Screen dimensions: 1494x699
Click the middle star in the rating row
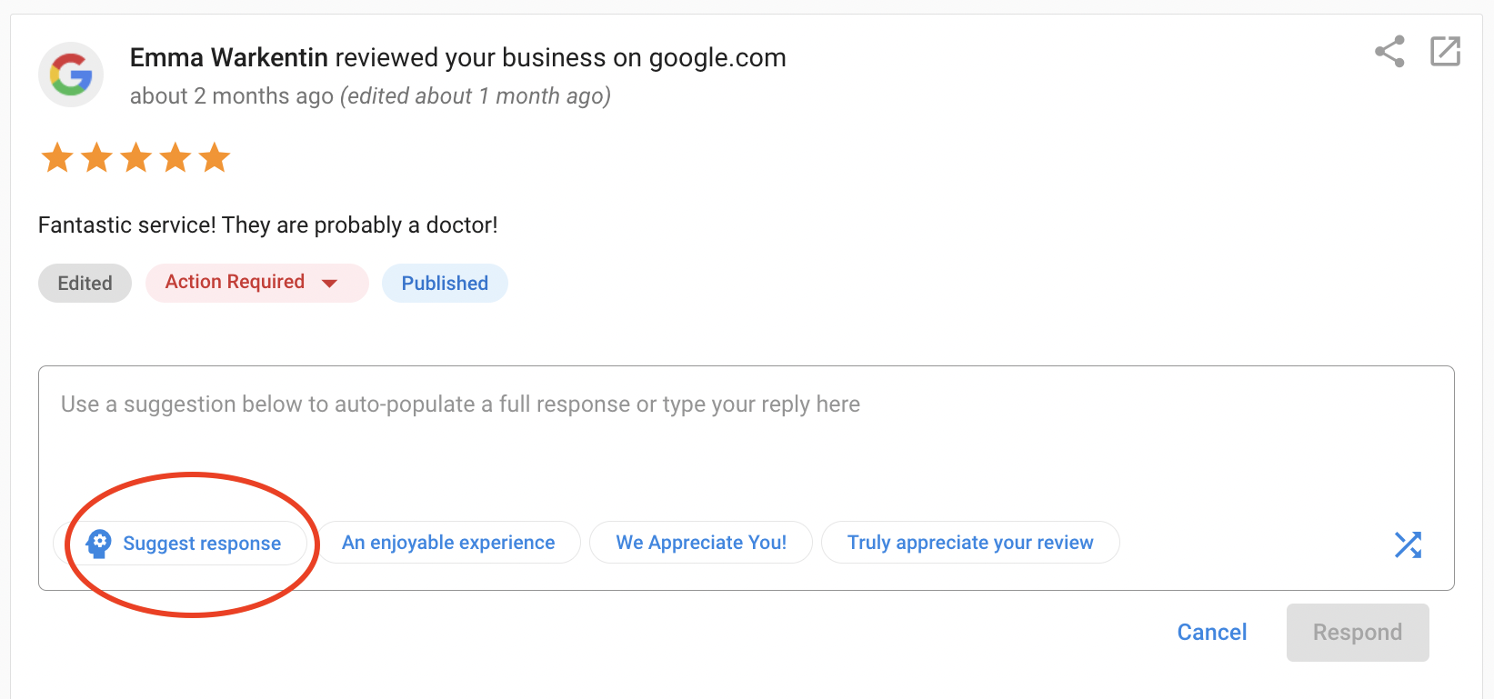coord(135,156)
